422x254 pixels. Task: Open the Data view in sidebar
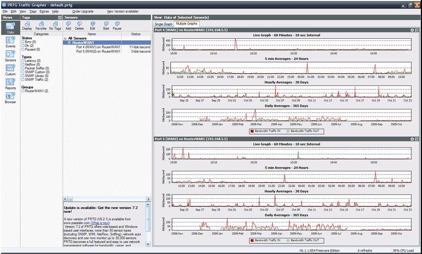click(x=10, y=28)
